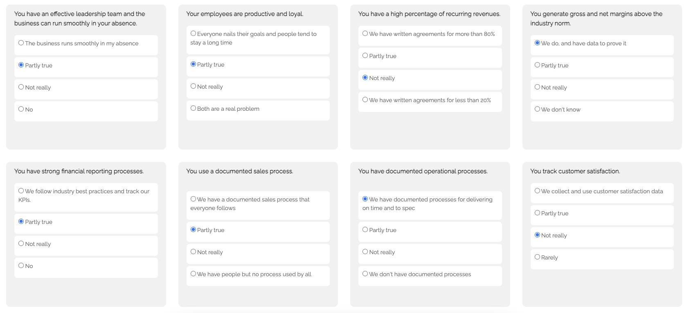691x313 pixels.
Task: Choose 'Not really' under effective leadership team
Action: pos(21,87)
